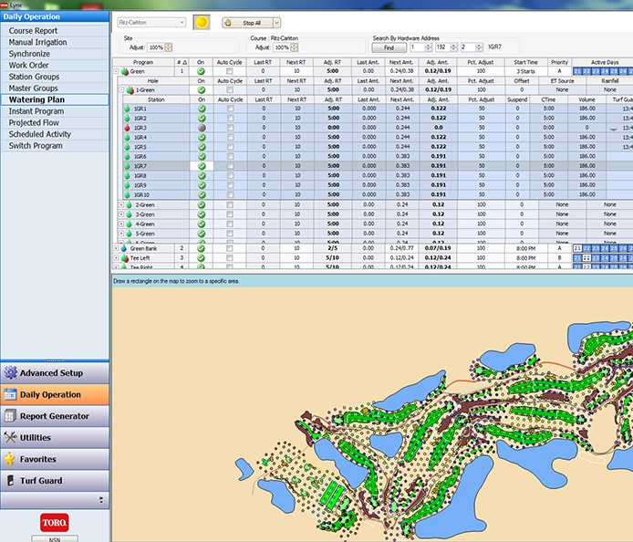This screenshot has height=542, width=633.
Task: Click active day 21 for Green Bank
Action: coord(577,248)
